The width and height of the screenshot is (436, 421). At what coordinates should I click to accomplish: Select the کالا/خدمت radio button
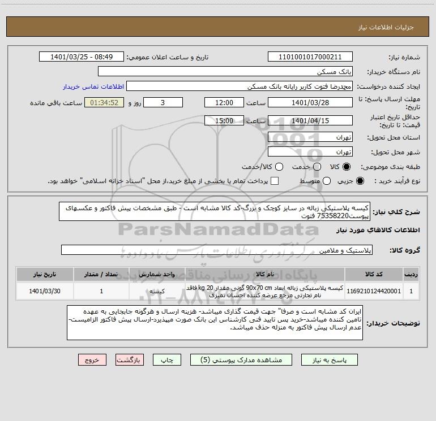279,167
